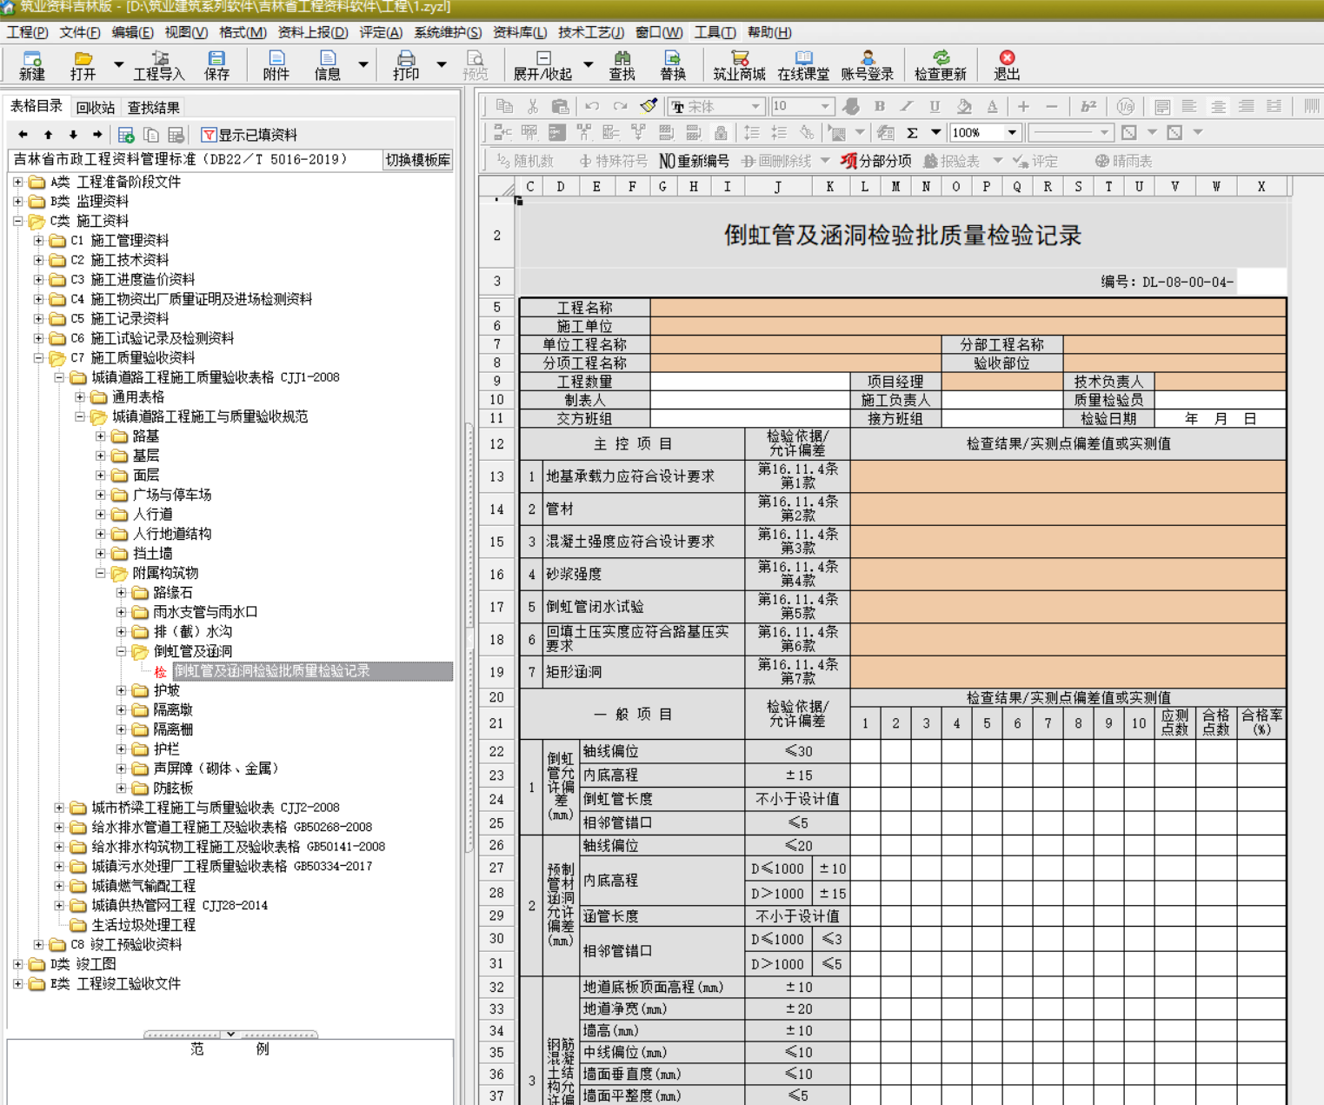1324x1105 pixels.
Task: Click the Bold B formatting icon
Action: [879, 106]
